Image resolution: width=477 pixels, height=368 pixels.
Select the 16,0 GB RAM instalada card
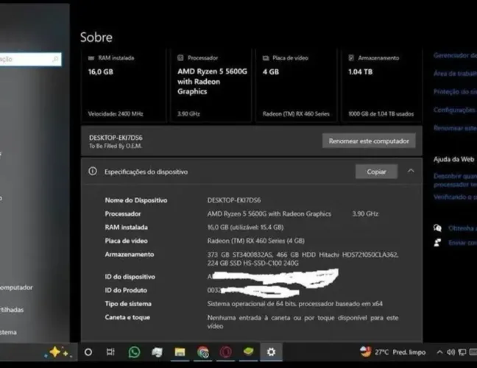tap(124, 86)
